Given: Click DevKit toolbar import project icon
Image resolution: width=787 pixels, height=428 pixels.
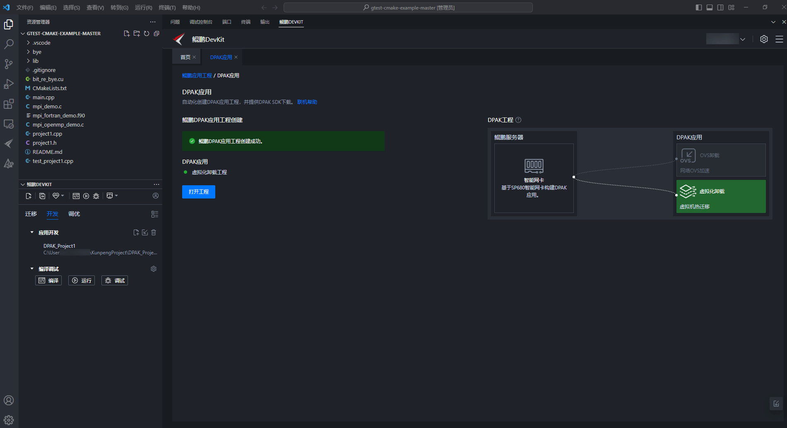Looking at the screenshot, I should click(42, 196).
